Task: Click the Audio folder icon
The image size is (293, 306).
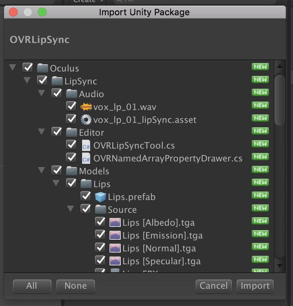Action: 71,94
